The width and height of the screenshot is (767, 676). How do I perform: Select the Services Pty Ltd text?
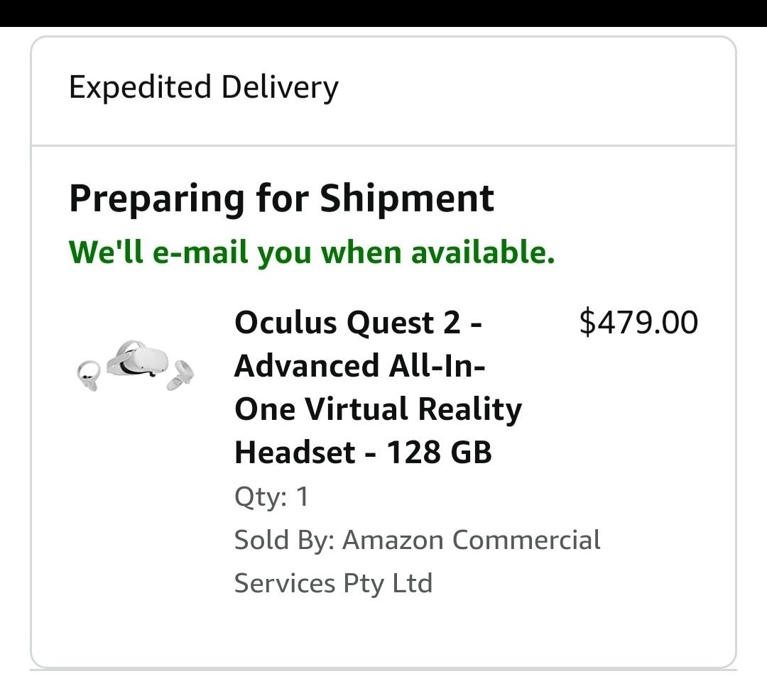point(334,584)
